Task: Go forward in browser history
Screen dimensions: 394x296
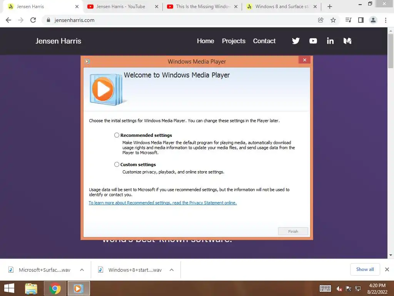Action: [x=21, y=20]
